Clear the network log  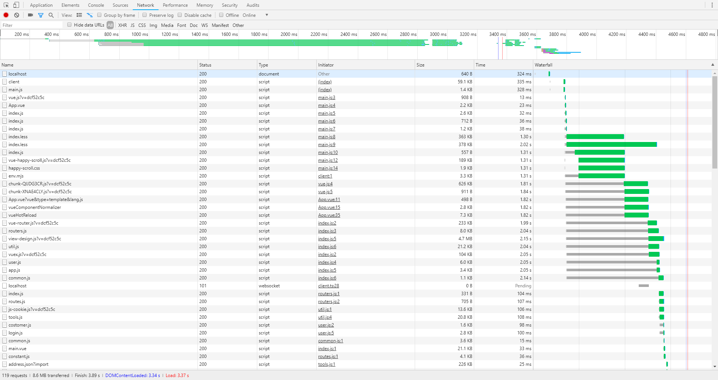[16, 15]
